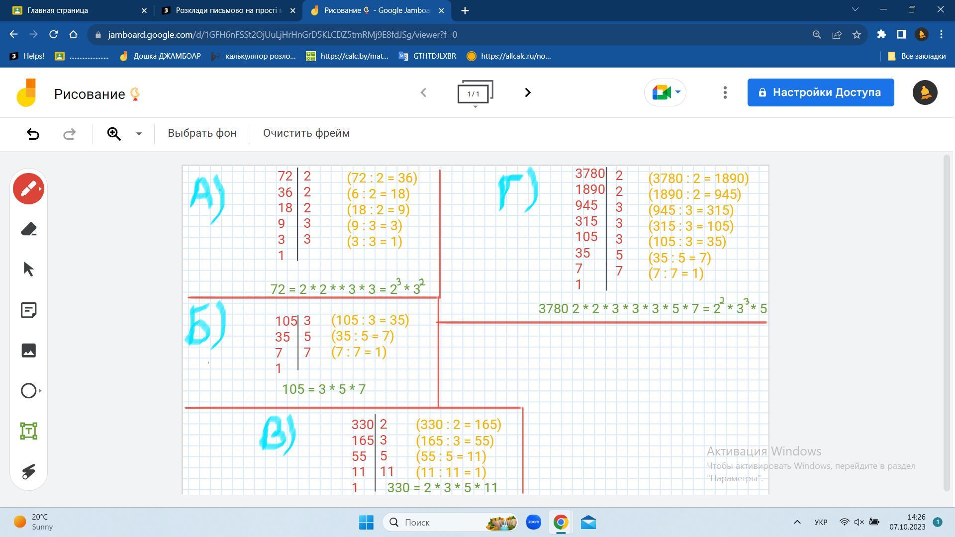Click Очистить фрейм button

click(306, 133)
